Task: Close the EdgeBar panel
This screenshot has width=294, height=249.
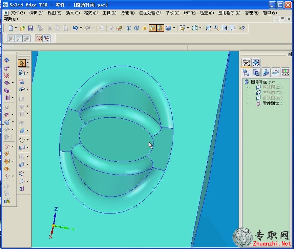Action: pyautogui.click(x=290, y=54)
